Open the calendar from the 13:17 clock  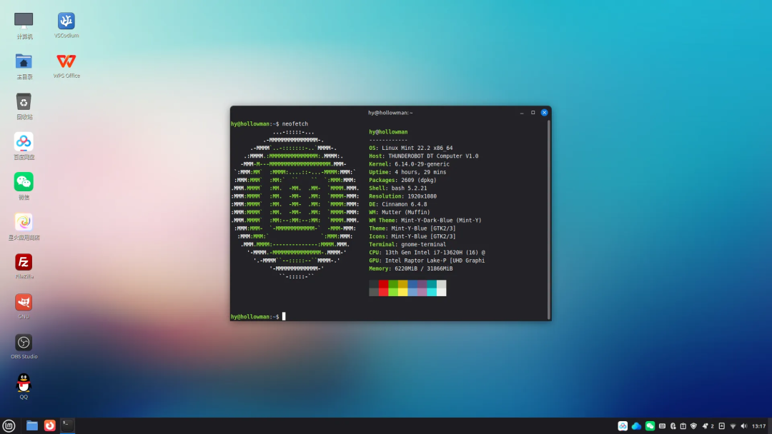758,426
